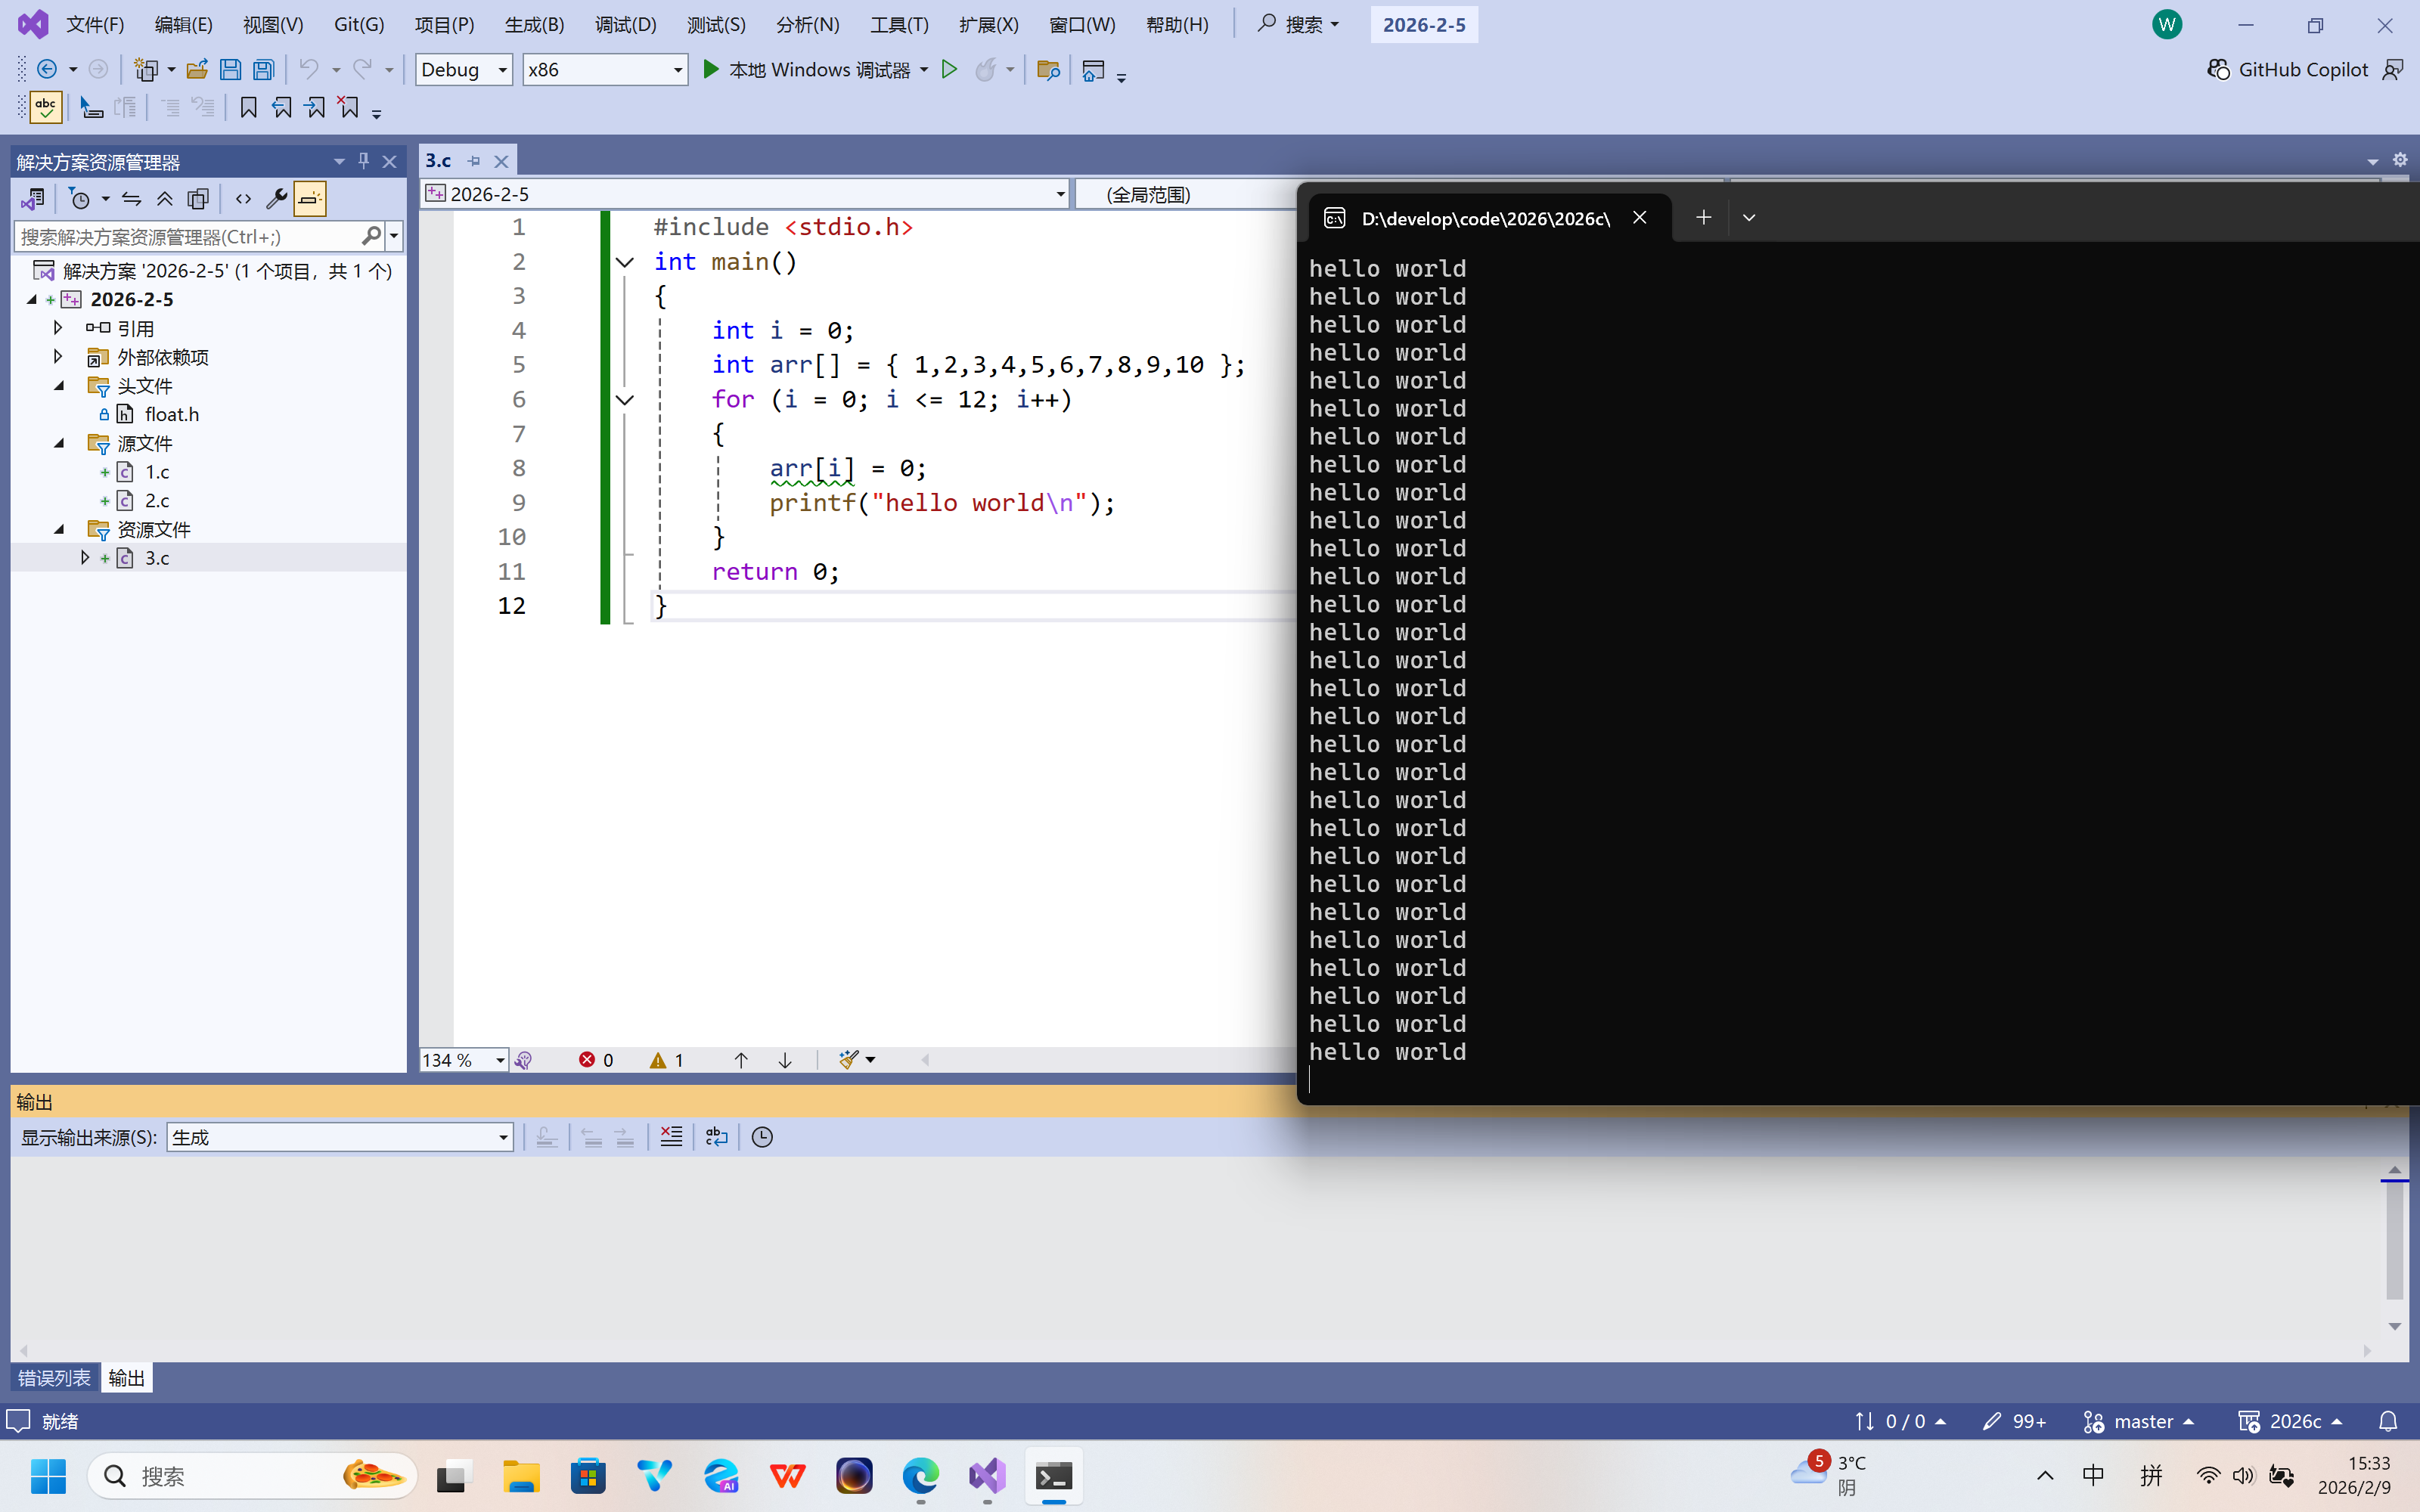Expand the 外部依赖项 tree node
Image resolution: width=2420 pixels, height=1512 pixels.
(x=58, y=356)
